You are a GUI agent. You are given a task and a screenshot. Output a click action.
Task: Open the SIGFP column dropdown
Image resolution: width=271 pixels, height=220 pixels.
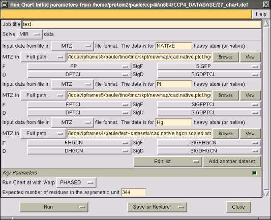pos(209,67)
